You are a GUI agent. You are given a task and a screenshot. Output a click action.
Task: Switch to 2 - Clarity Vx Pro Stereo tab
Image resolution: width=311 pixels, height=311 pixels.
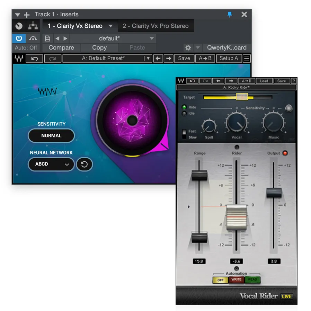click(x=155, y=26)
